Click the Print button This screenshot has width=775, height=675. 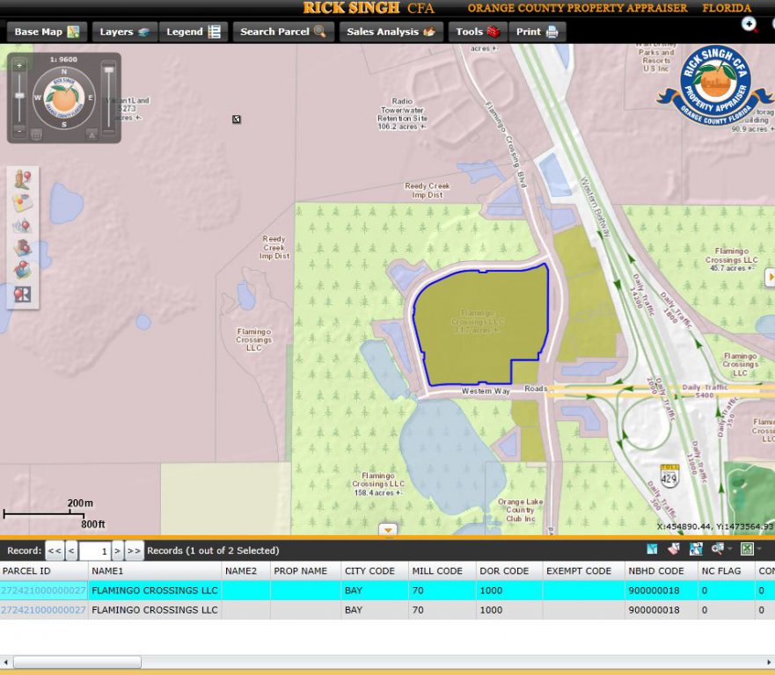(x=537, y=32)
